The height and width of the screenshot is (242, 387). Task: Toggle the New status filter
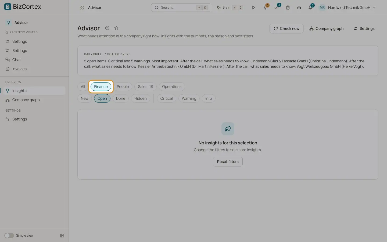(x=84, y=98)
